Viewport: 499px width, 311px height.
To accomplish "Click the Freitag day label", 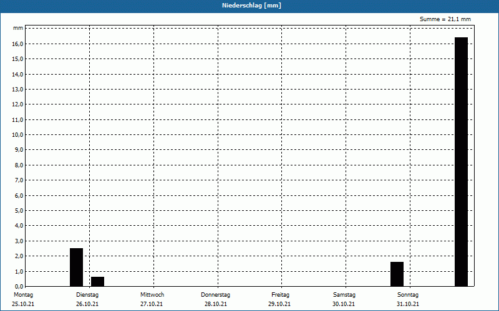I will (x=280, y=295).
